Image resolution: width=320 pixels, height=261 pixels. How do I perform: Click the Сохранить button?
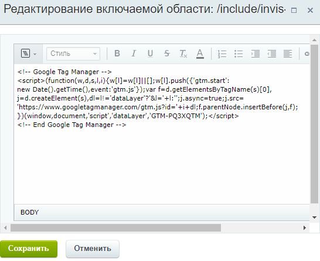[29, 249]
